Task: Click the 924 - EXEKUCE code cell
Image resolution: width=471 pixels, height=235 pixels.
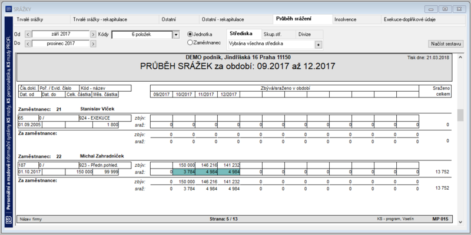Action: point(105,118)
